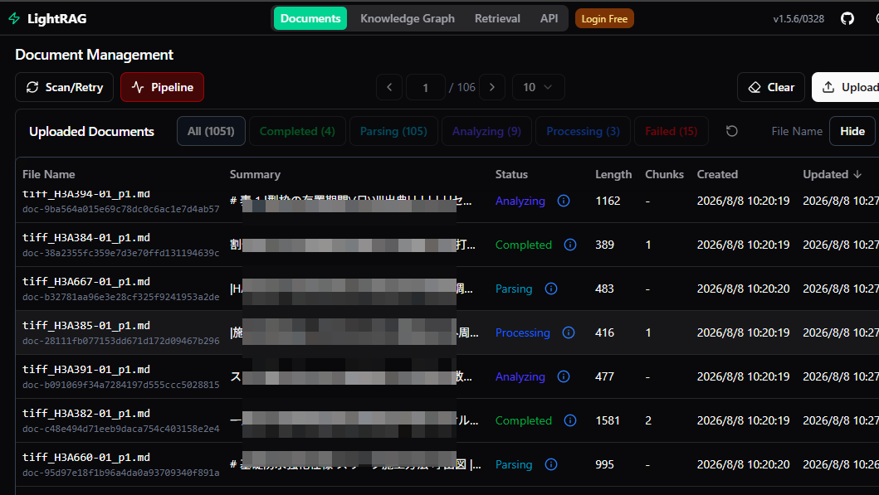Open info for tiff_H3A385-01_p1.md status
This screenshot has width=879, height=495.
pos(569,332)
